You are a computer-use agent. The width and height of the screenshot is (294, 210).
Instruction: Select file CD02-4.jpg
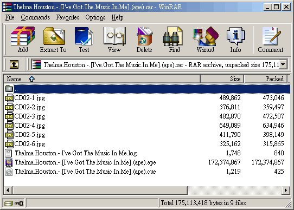[30, 126]
